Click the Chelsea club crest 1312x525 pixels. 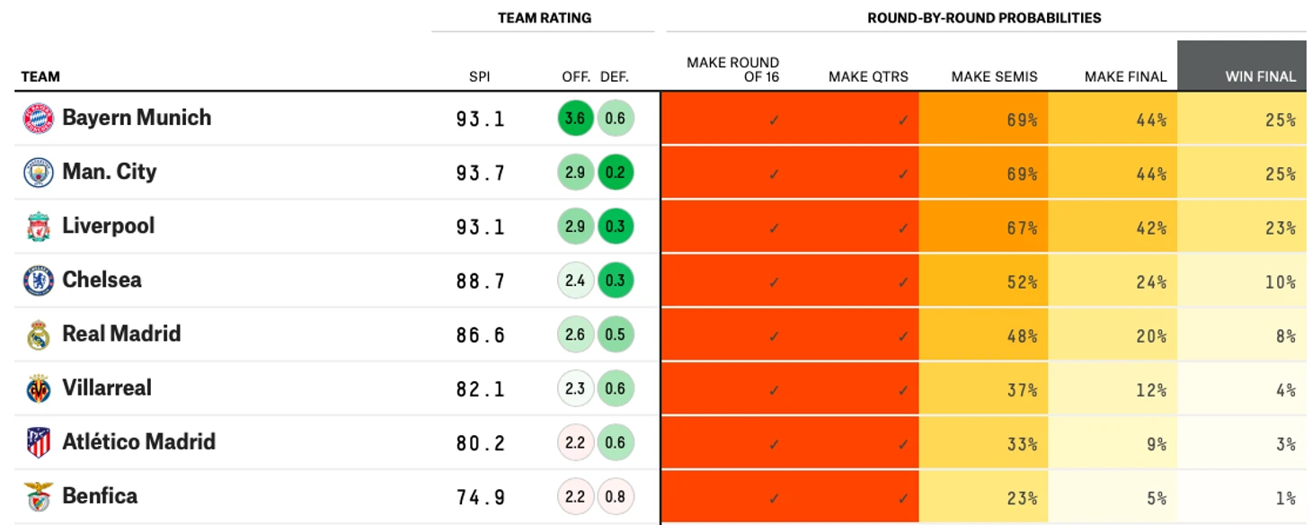[x=39, y=280]
